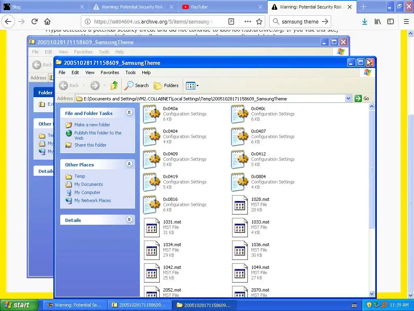Open My Computer in Other Places
This screenshot has width=414, height=311.
coord(87,192)
